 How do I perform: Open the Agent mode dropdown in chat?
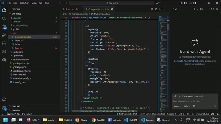(x=177, y=106)
